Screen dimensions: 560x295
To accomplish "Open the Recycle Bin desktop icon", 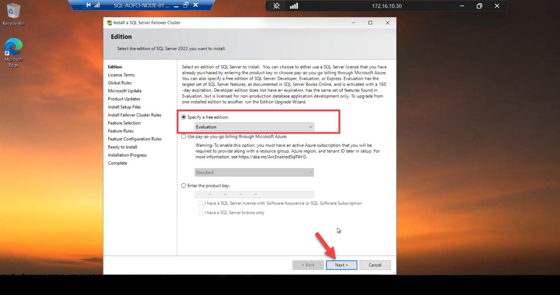I will pyautogui.click(x=13, y=15).
